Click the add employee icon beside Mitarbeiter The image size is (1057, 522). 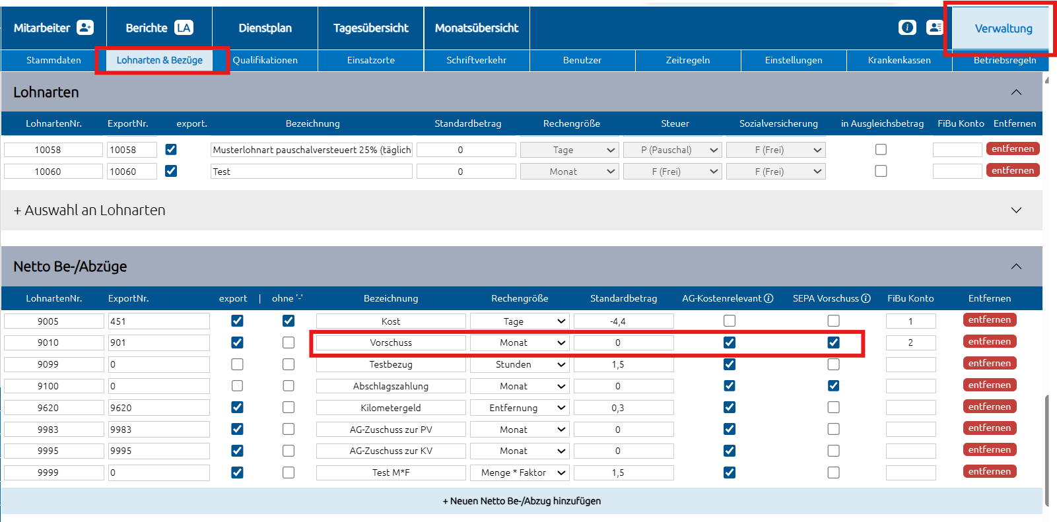85,28
